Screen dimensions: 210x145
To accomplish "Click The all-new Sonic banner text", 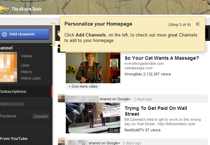I will click(27, 9).
